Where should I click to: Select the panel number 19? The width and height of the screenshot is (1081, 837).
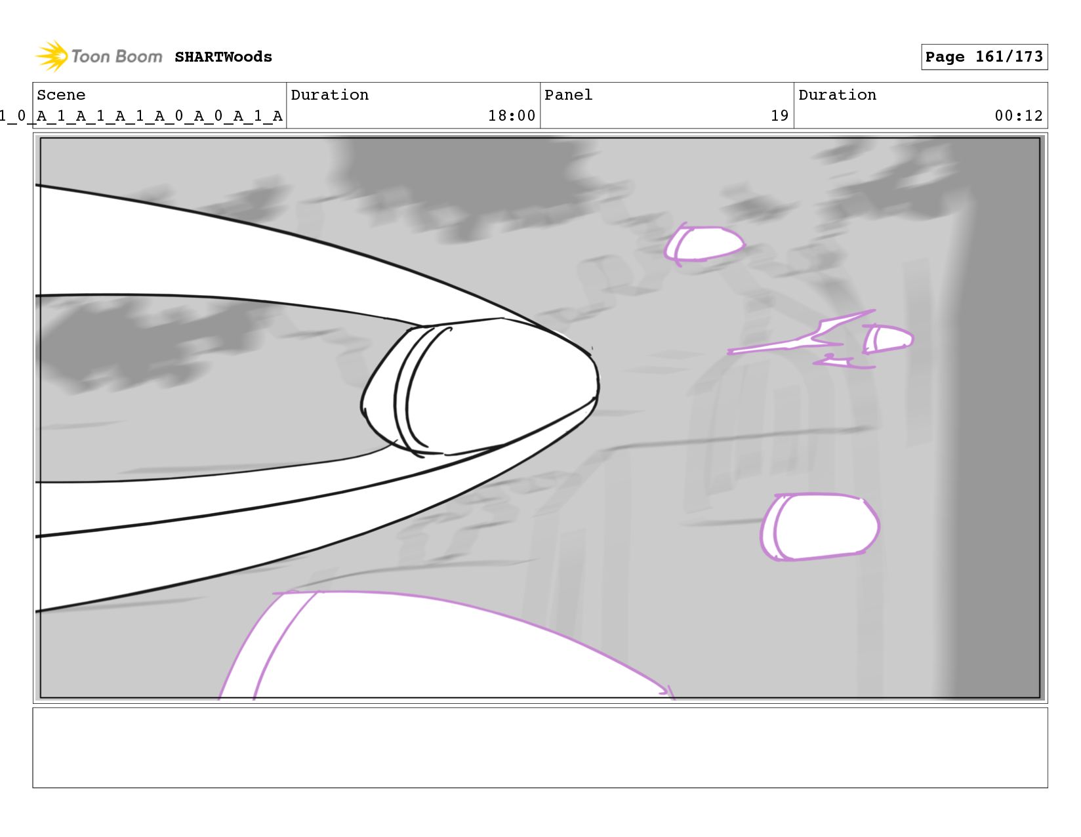[x=779, y=116]
